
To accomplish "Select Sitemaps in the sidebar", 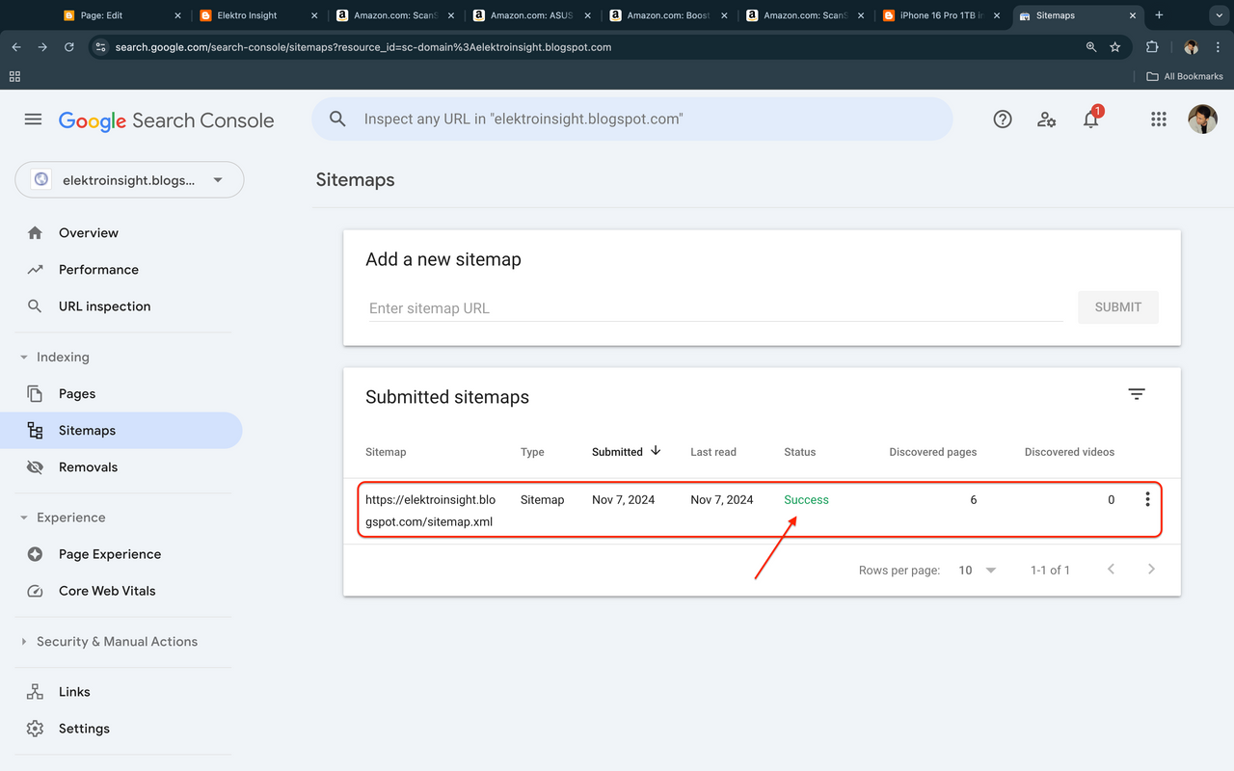I will click(121, 431).
